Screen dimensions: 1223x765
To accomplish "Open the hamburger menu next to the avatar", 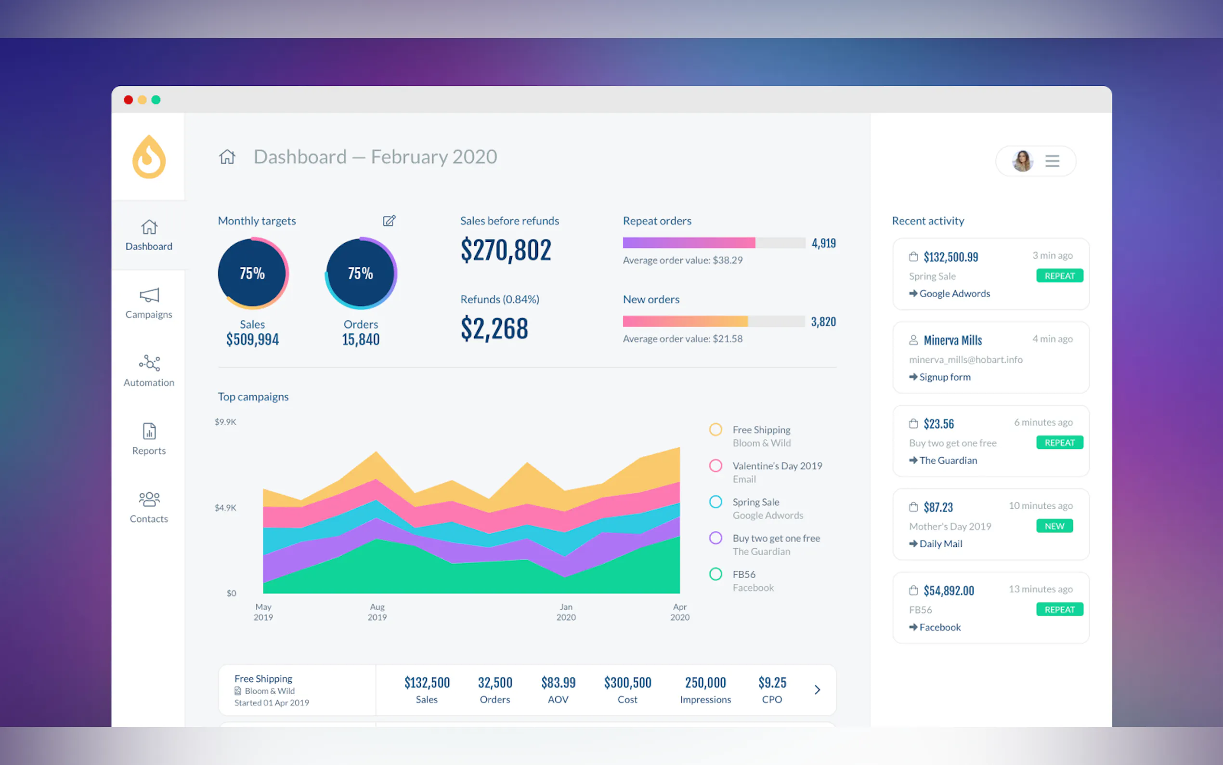I will pos(1052,161).
